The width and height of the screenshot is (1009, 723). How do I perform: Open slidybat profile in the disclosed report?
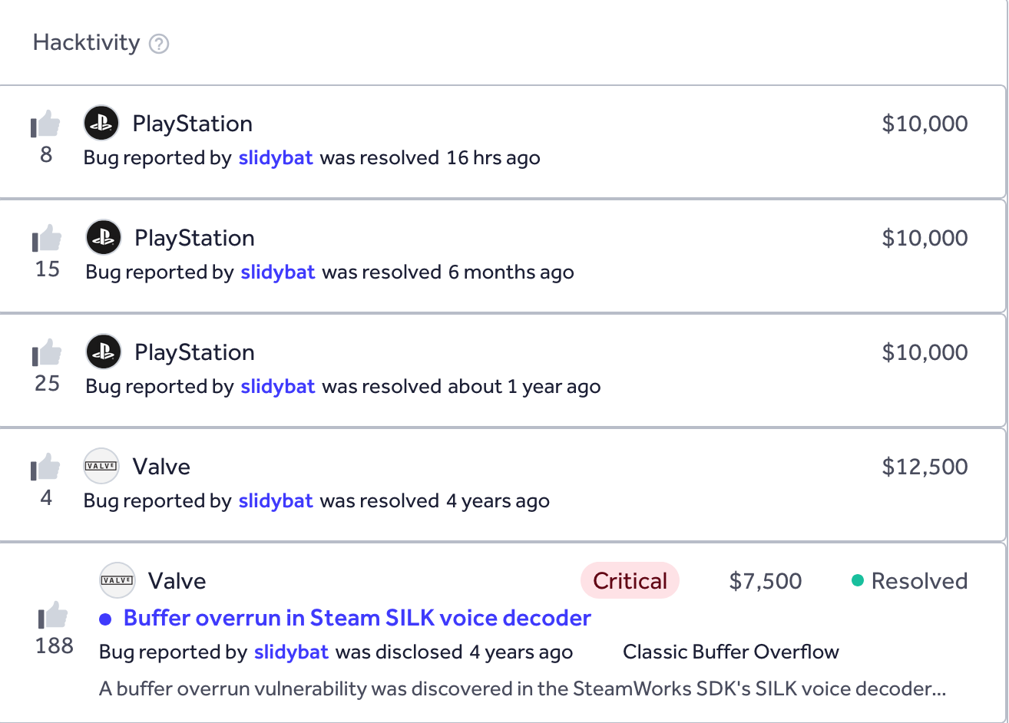tap(291, 652)
